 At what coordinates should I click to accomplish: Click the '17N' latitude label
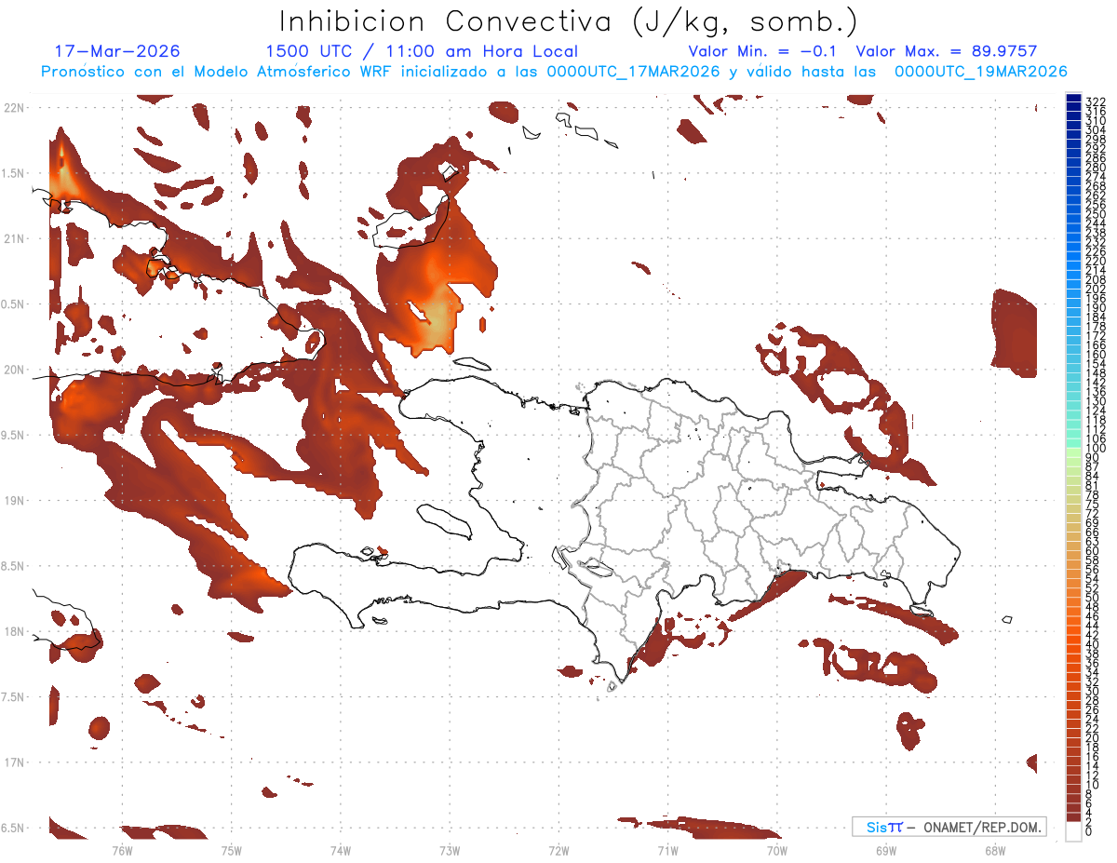(13, 762)
